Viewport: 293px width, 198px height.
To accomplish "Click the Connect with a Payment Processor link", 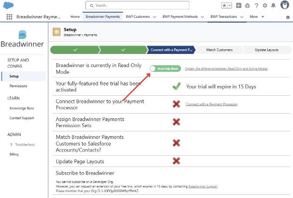I will pos(211,104).
